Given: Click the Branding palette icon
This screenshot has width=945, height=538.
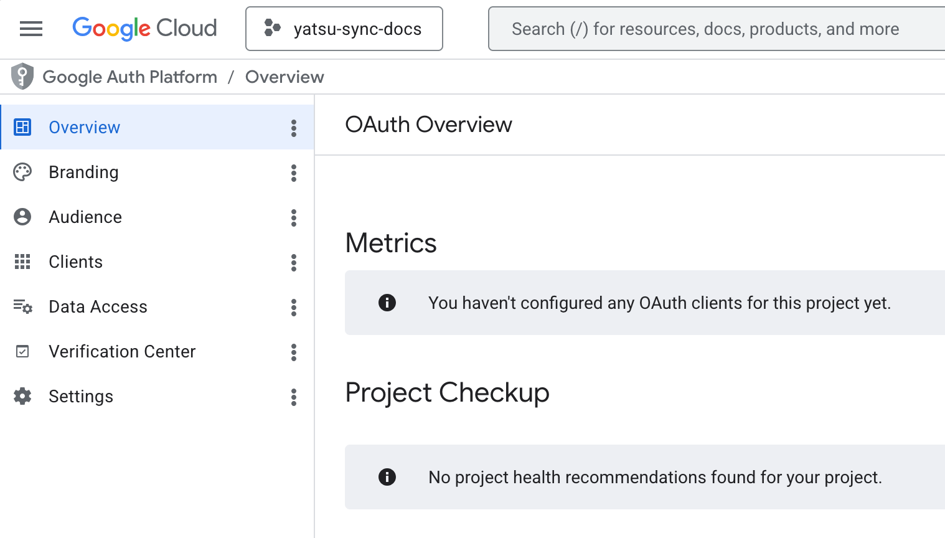Looking at the screenshot, I should [x=22, y=172].
